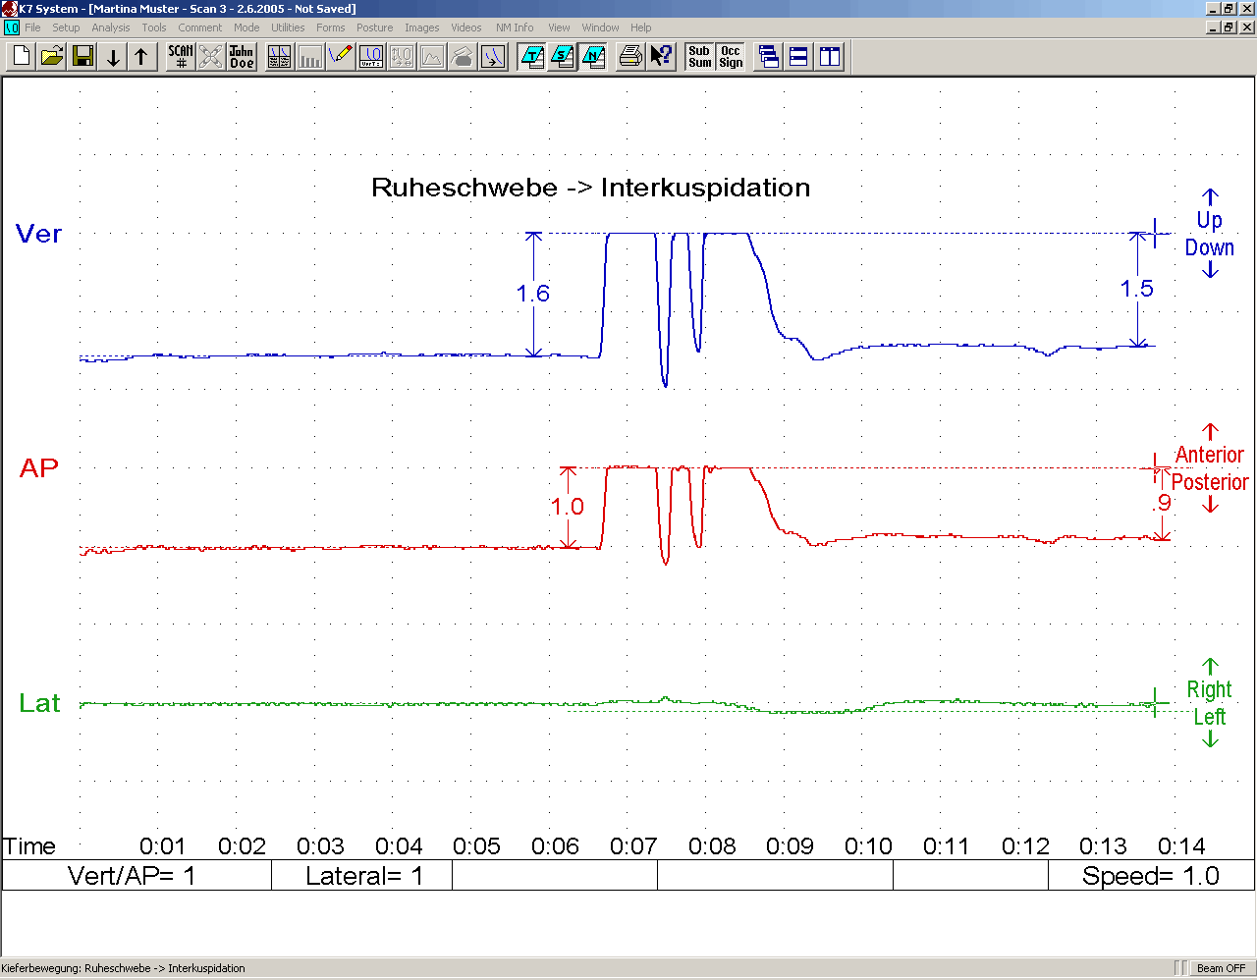Click the Speed= 1.0 status field
The height and width of the screenshot is (980, 1257).
pos(1150,876)
